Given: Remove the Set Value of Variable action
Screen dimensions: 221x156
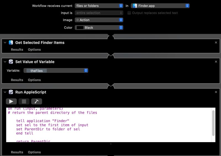Looking at the screenshot, I should (x=216, y=62).
